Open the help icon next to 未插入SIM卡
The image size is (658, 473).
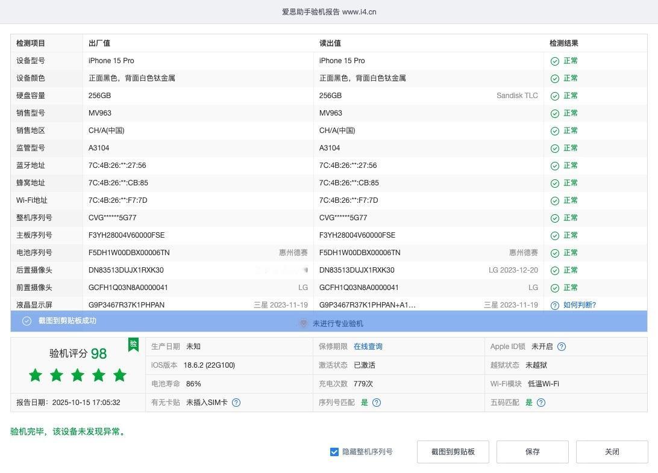point(236,403)
